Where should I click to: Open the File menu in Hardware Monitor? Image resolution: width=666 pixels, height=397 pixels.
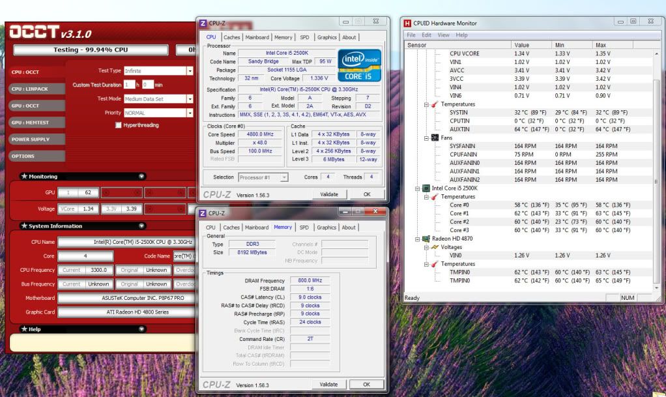coord(411,35)
